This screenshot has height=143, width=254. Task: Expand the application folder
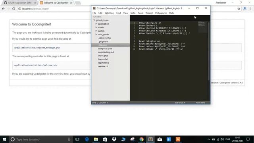click(x=96, y=24)
